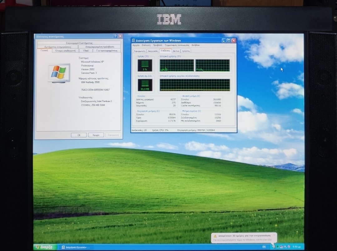Image resolution: width=337 pixels, height=251 pixels.
Task: Click the activation balloon message text
Action: point(242,240)
